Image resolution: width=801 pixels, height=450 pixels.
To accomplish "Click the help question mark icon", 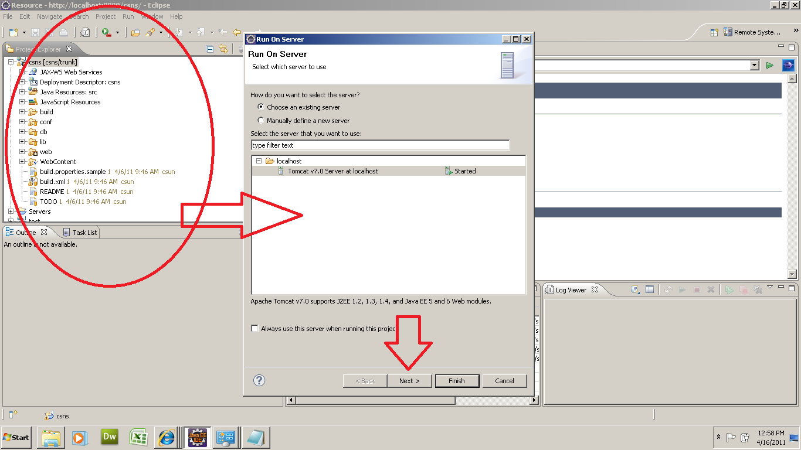I will [x=259, y=380].
